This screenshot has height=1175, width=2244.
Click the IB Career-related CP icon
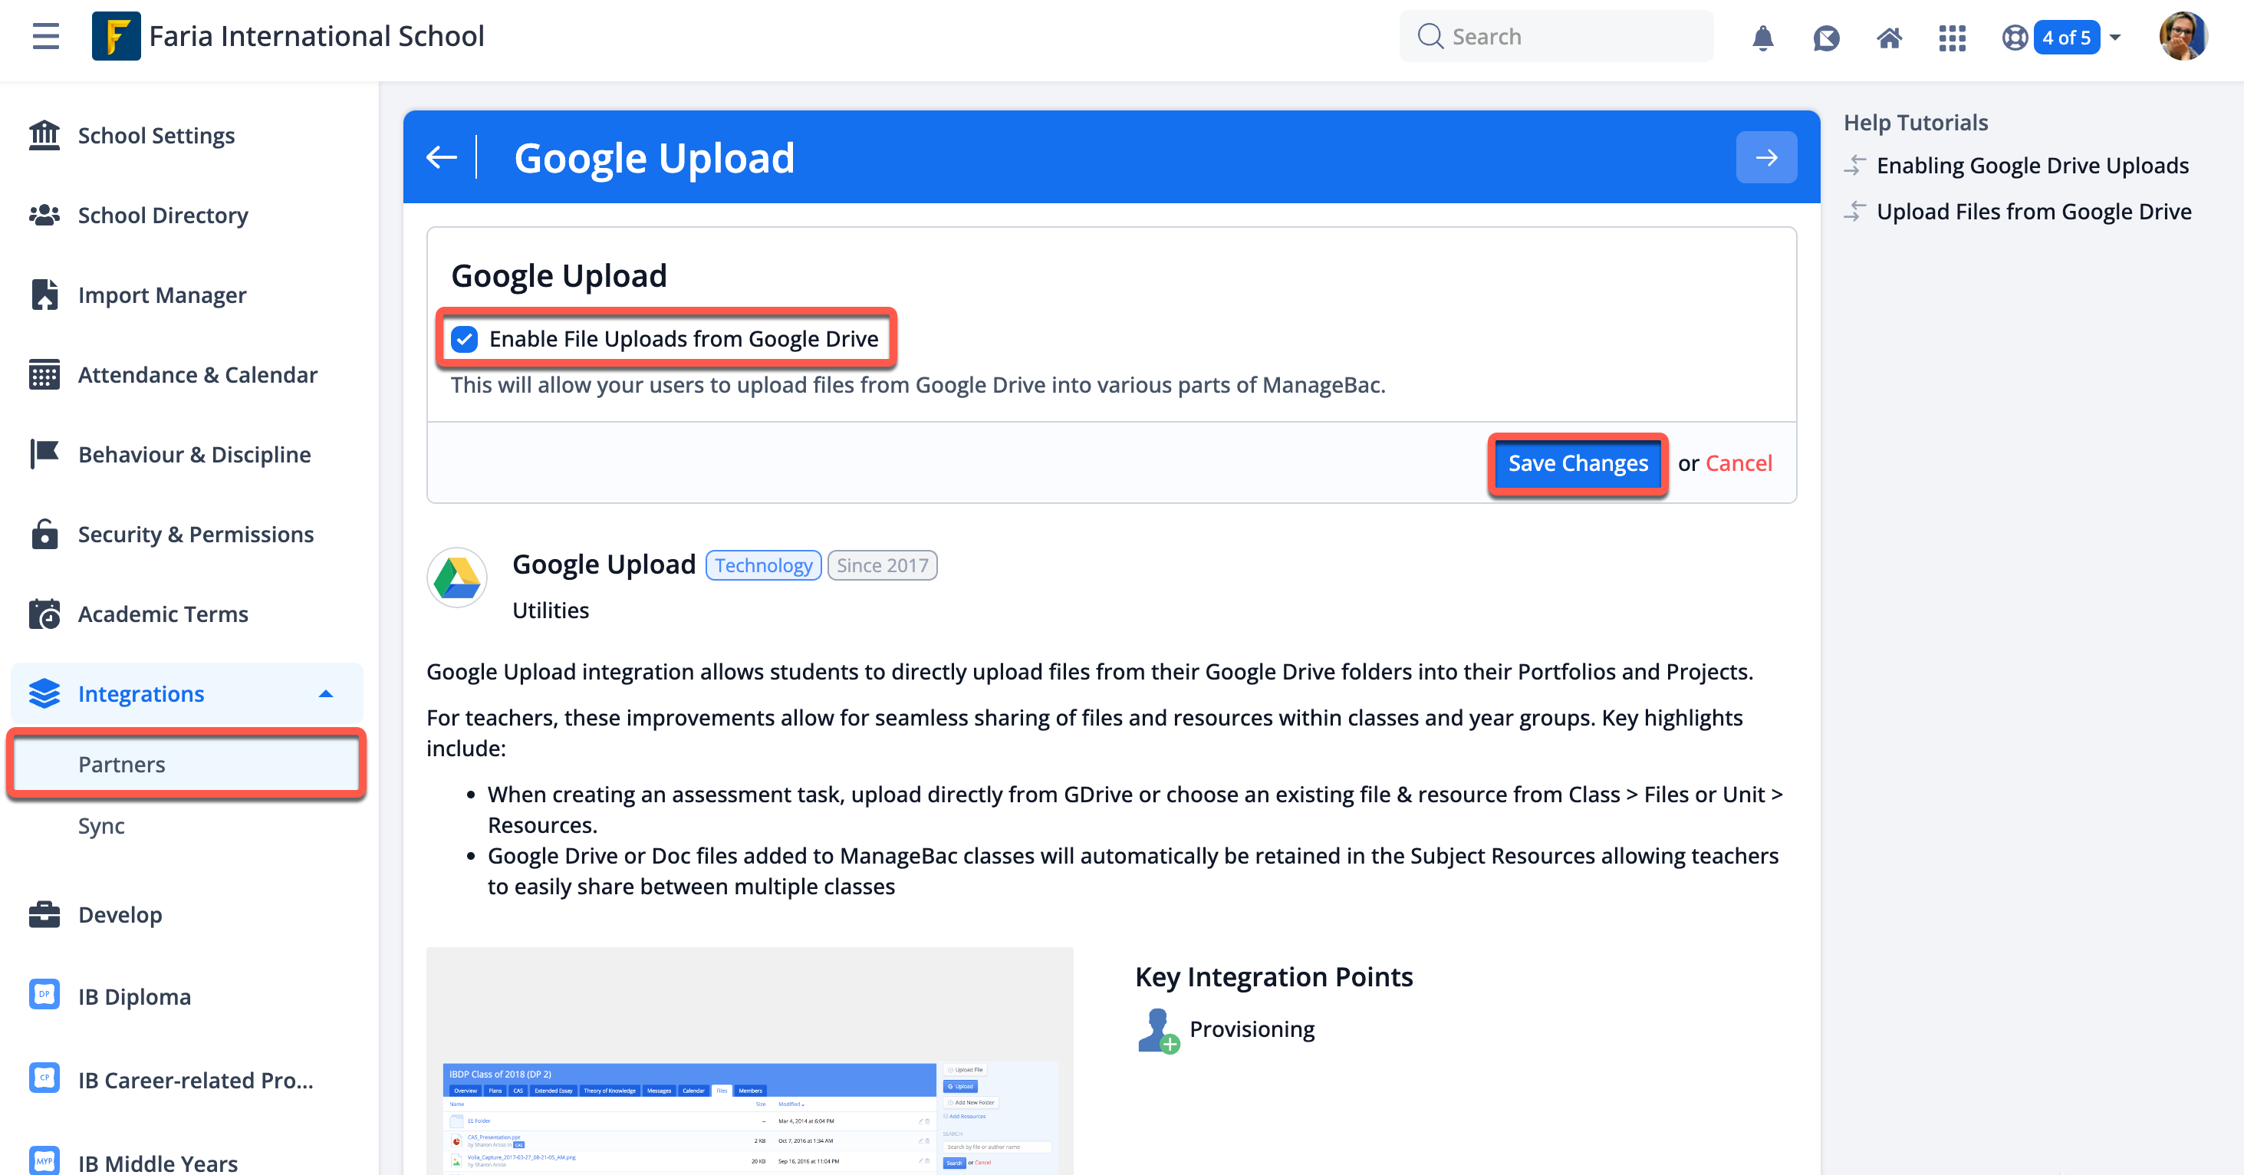[x=44, y=1078]
